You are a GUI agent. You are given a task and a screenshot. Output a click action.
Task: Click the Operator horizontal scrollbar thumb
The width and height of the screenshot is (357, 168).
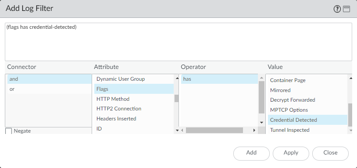coord(214,130)
